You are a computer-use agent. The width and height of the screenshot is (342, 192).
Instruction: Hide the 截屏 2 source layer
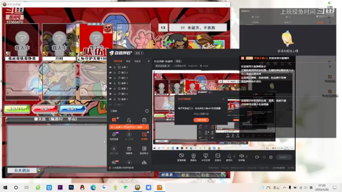tap(110, 89)
